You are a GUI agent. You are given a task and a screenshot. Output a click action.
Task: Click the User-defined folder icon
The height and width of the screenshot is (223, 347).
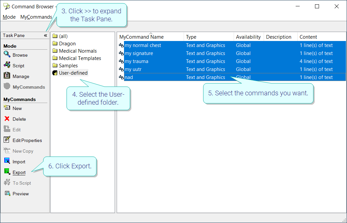pyautogui.click(x=55, y=73)
